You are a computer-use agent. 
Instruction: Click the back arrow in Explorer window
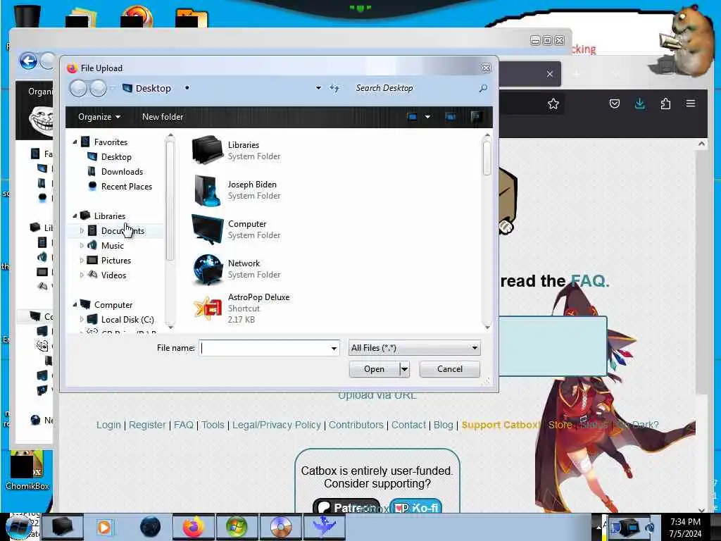pyautogui.click(x=28, y=61)
